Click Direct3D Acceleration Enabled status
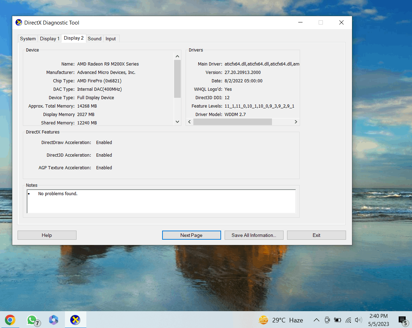The height and width of the screenshot is (328, 412). coord(104,155)
